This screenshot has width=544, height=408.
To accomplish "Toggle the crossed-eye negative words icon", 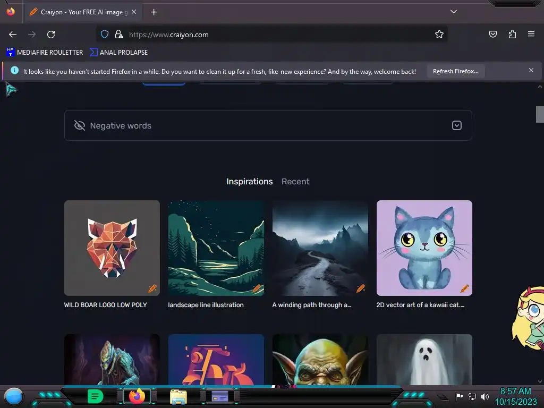I will click(80, 125).
